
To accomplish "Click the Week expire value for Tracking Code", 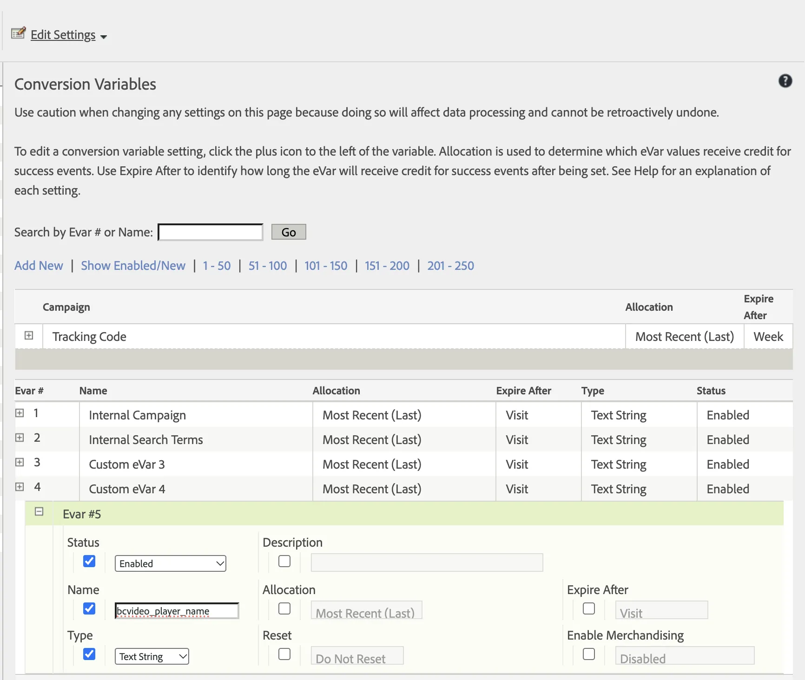I will [x=768, y=337].
